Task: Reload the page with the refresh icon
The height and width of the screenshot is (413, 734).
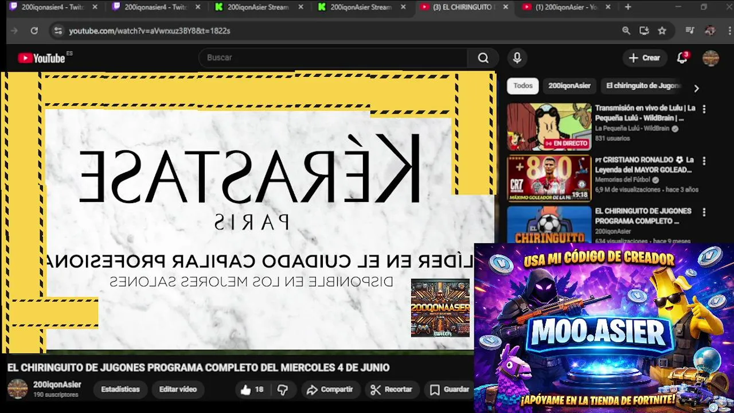Action: click(34, 31)
